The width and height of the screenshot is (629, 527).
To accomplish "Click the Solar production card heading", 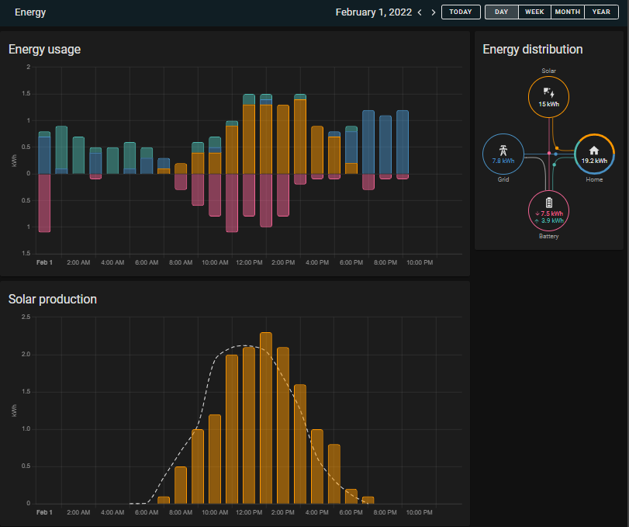I will tap(52, 299).
